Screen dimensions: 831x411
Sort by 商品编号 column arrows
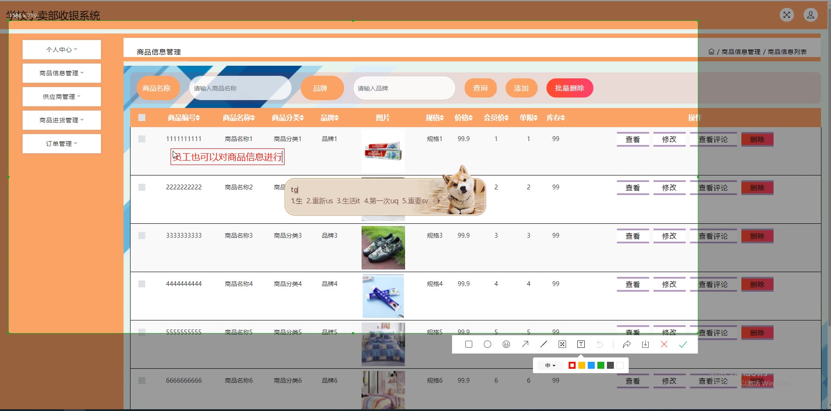(x=198, y=118)
